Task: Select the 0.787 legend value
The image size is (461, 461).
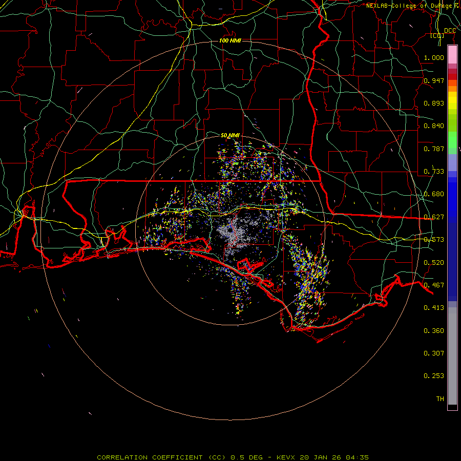Action: click(x=434, y=149)
